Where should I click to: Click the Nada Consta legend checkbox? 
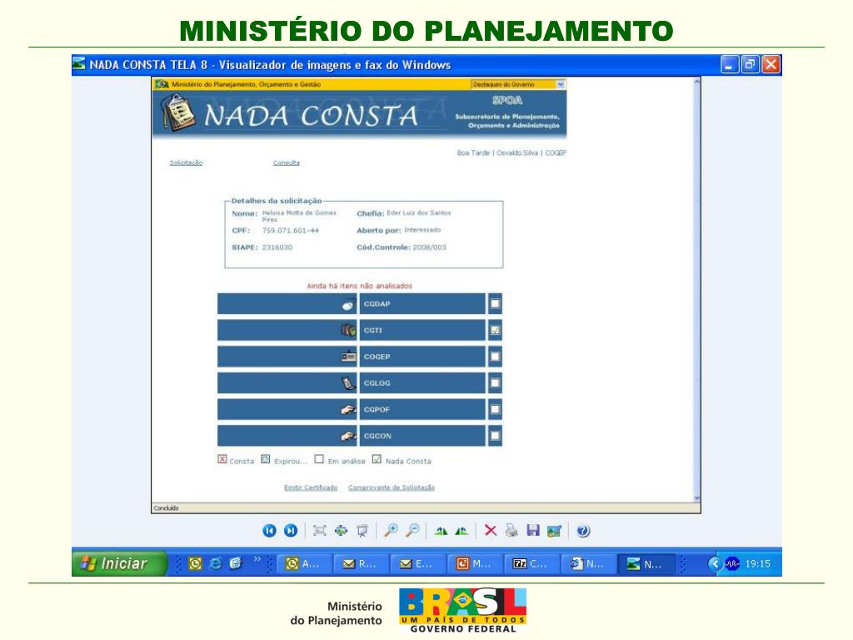pos(377,459)
